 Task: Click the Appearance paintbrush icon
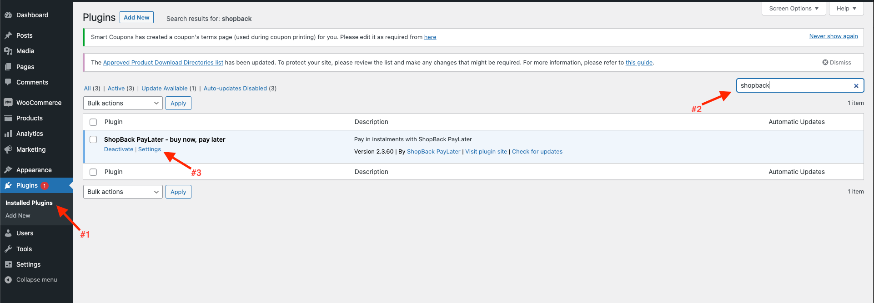(8, 170)
